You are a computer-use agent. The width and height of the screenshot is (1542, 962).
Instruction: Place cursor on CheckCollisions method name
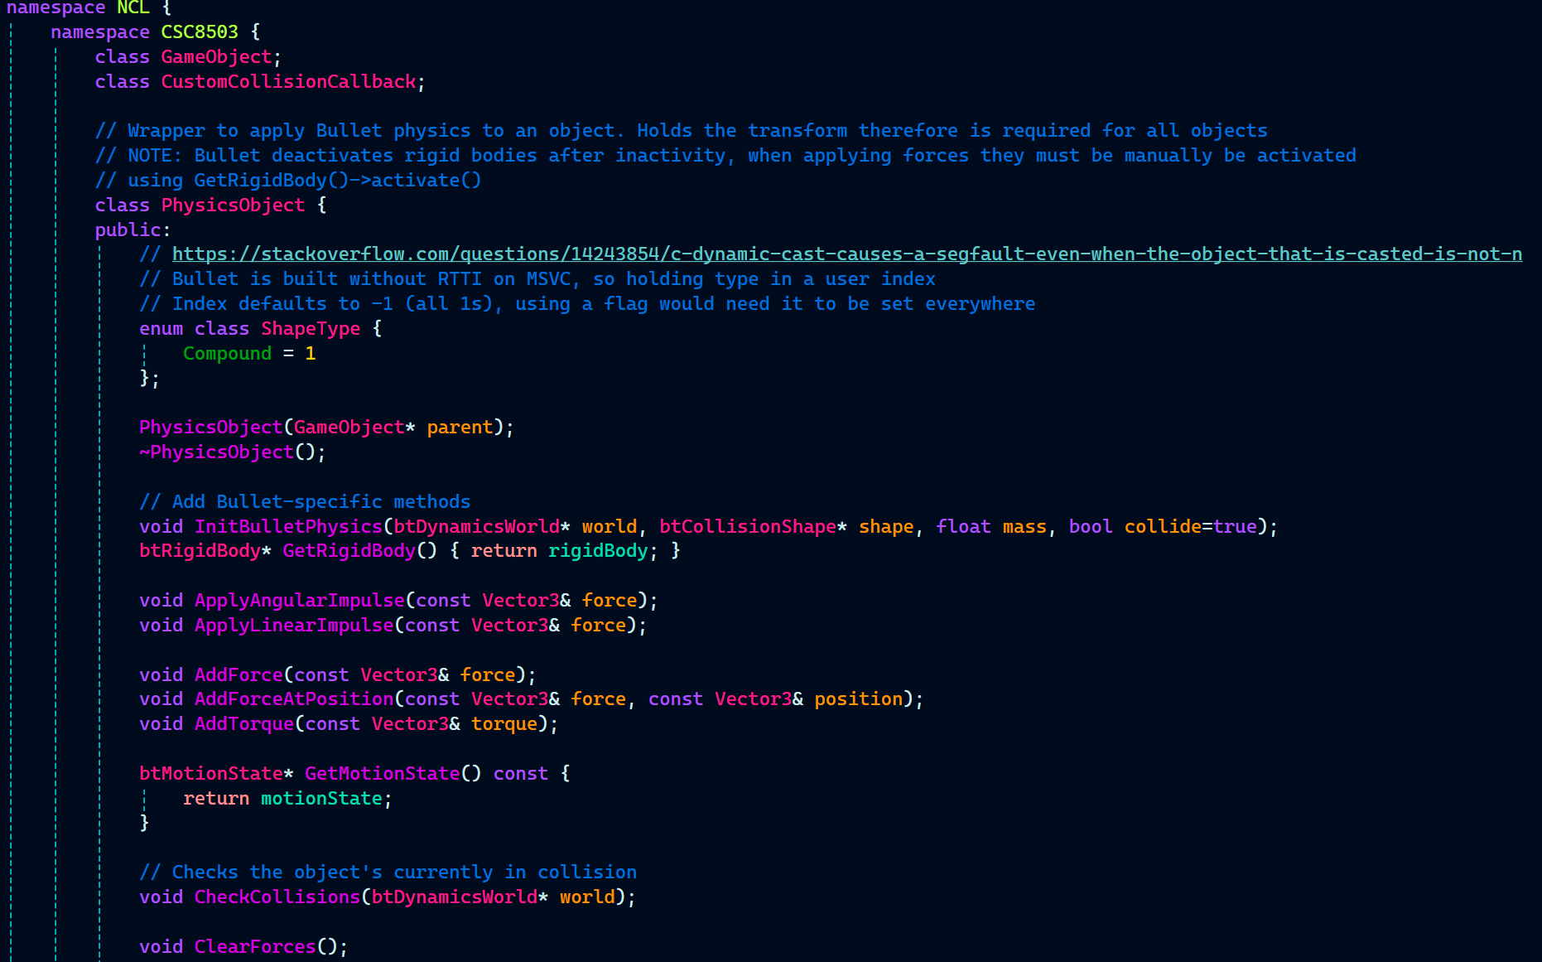(x=277, y=897)
